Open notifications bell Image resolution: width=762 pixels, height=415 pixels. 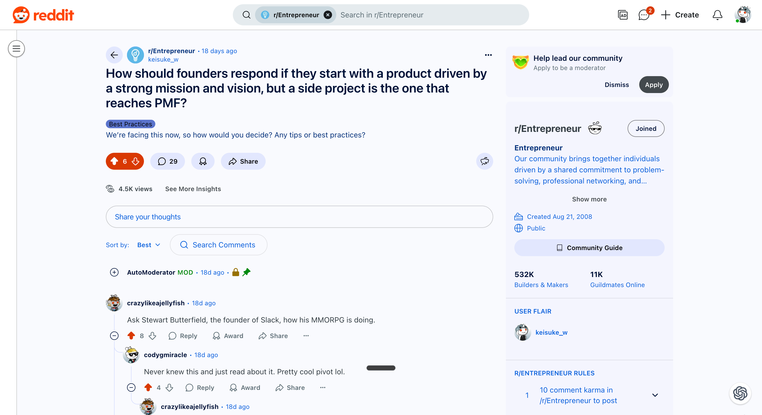pyautogui.click(x=717, y=15)
